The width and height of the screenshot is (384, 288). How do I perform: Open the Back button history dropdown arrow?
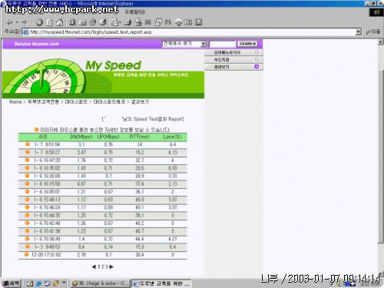[17, 22]
